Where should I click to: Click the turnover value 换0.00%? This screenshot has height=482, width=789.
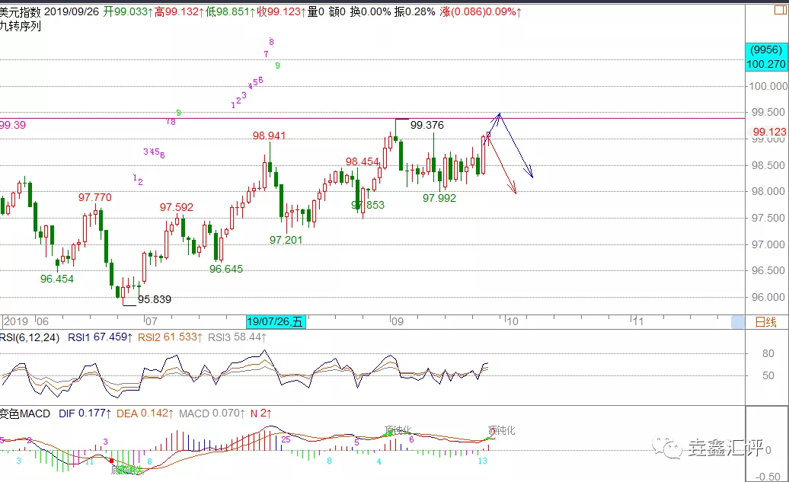tap(371, 11)
